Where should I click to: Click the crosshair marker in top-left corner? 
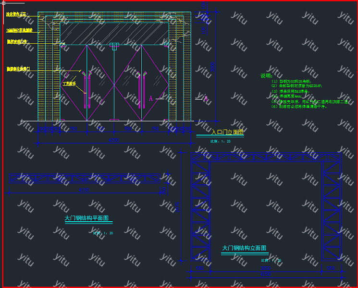(x=4, y=3)
